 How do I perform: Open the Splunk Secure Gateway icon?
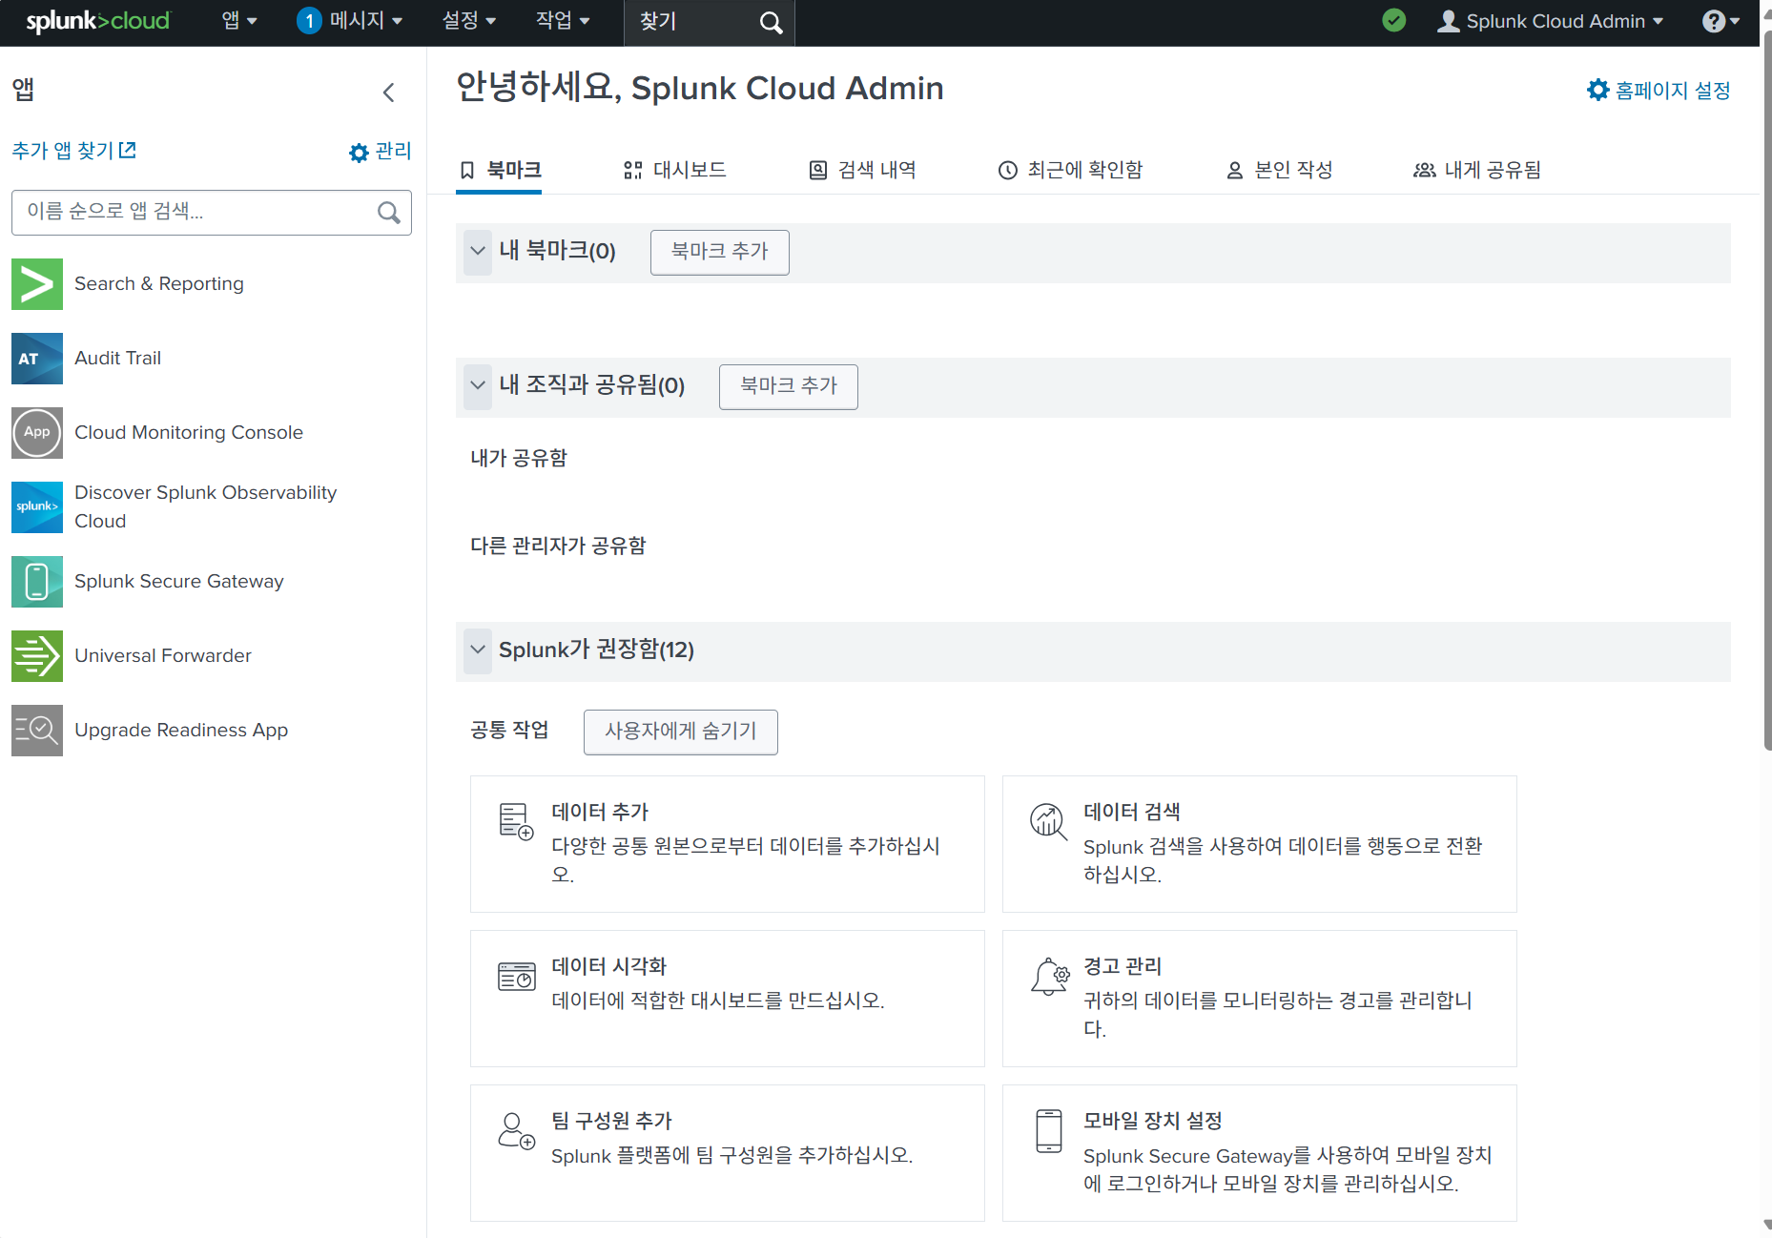coord(37,582)
